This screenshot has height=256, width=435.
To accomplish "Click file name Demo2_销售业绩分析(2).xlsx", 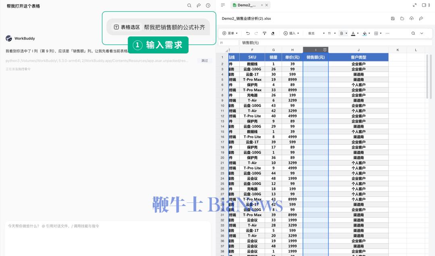I will pyautogui.click(x=246, y=18).
